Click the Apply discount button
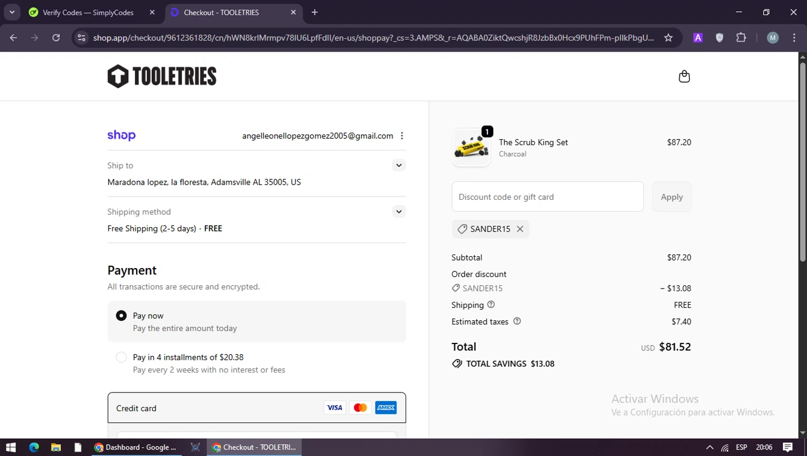The image size is (807, 456). click(672, 197)
